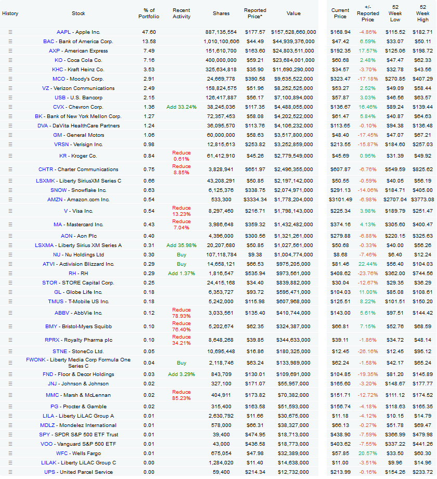The image size is (437, 479).
Task: Open history icon in the Kroger Co. row
Action: point(10,156)
